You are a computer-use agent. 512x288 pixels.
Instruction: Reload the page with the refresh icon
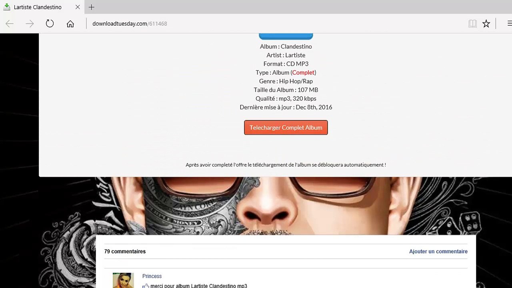50,24
